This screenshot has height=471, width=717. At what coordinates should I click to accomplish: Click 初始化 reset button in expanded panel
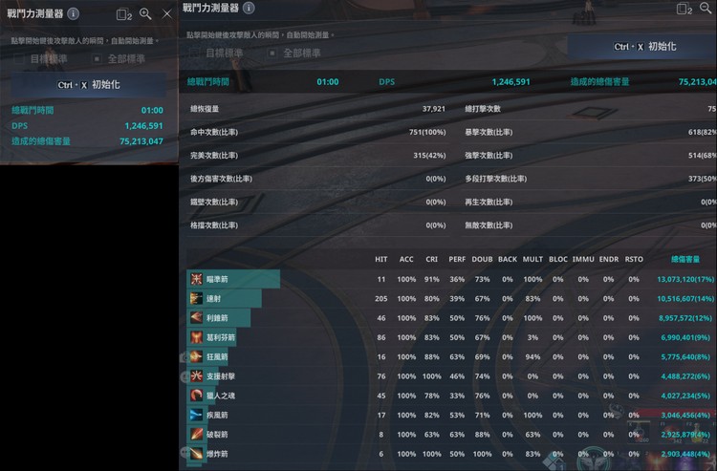pyautogui.click(x=642, y=47)
